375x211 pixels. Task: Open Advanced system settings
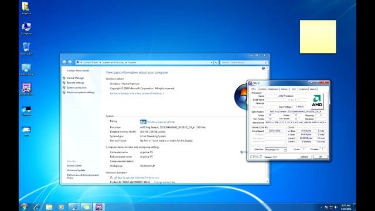81,93
